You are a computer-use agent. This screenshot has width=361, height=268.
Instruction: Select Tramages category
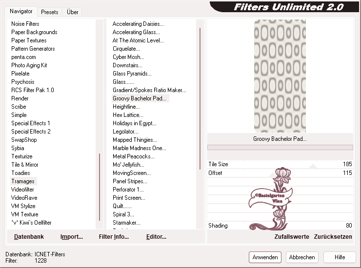pos(23,181)
